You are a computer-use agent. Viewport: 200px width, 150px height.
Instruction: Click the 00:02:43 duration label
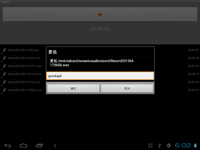click(x=193, y=82)
